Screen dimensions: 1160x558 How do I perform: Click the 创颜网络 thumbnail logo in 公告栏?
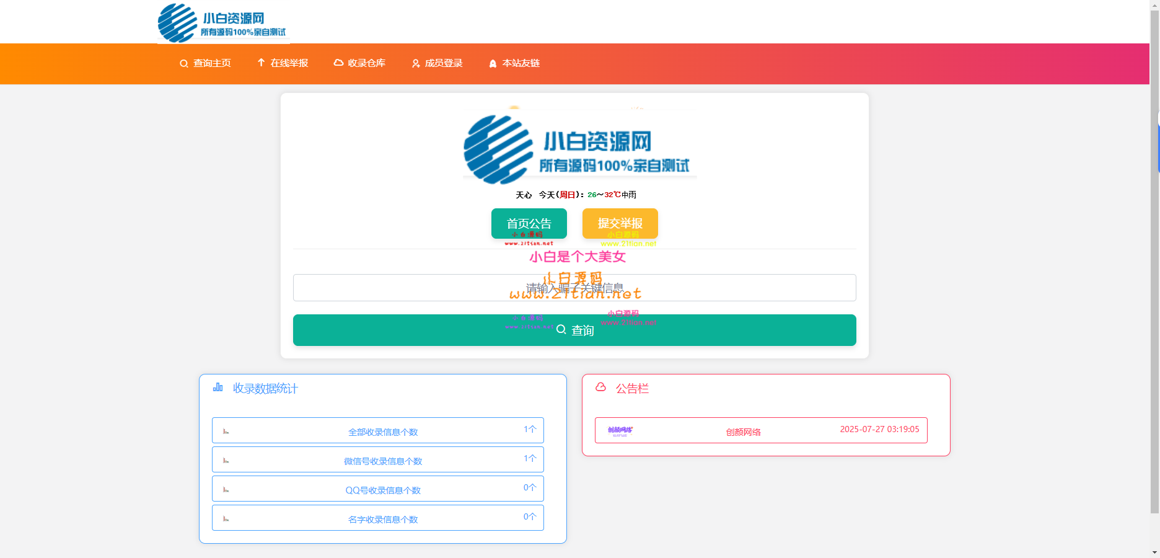pos(620,431)
